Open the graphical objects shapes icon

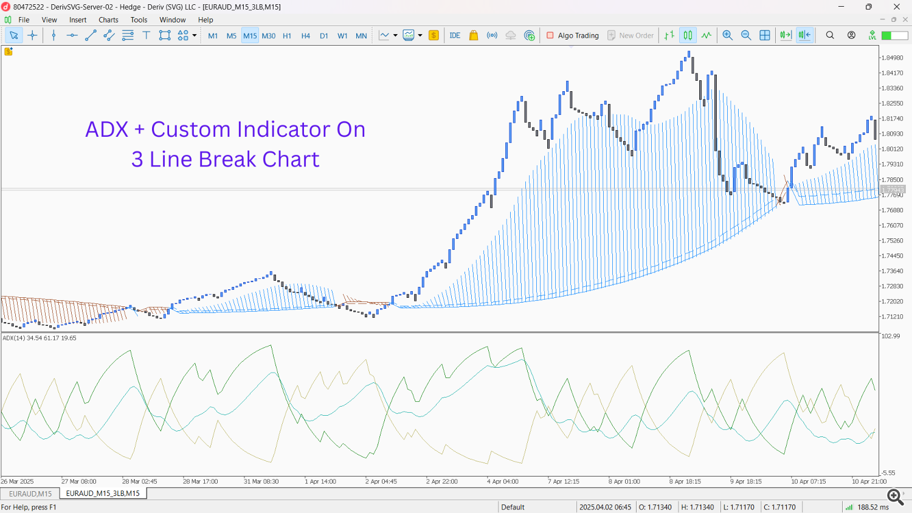click(183, 35)
